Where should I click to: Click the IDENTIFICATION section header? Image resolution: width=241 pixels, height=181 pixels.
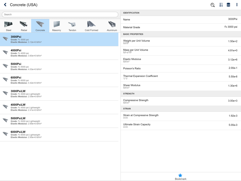click(x=181, y=13)
